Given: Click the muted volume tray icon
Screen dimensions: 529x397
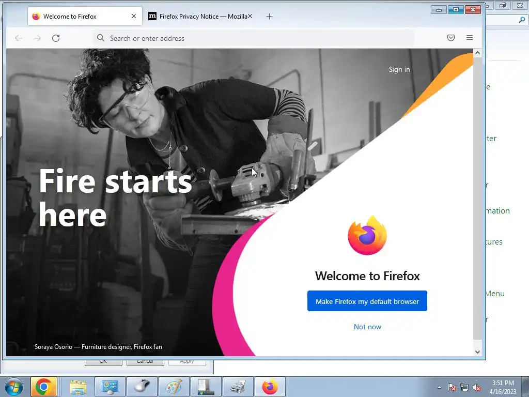Looking at the screenshot, I should point(477,387).
